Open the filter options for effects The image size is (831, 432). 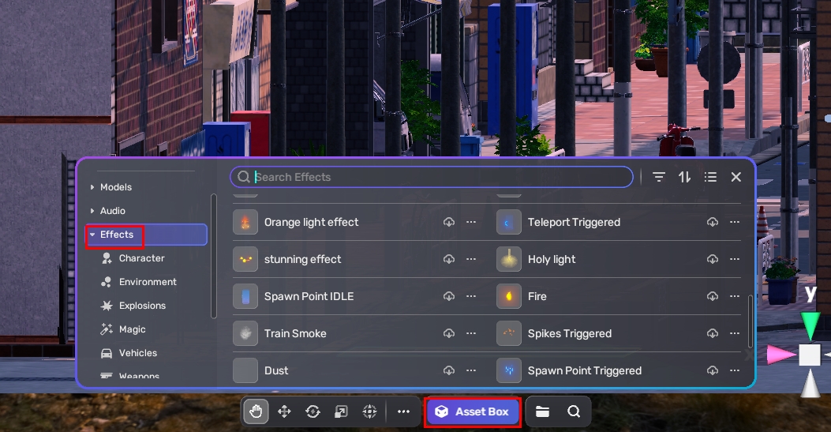coord(659,177)
